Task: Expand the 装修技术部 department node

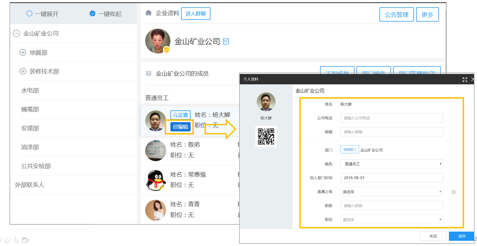Action: 23,71
